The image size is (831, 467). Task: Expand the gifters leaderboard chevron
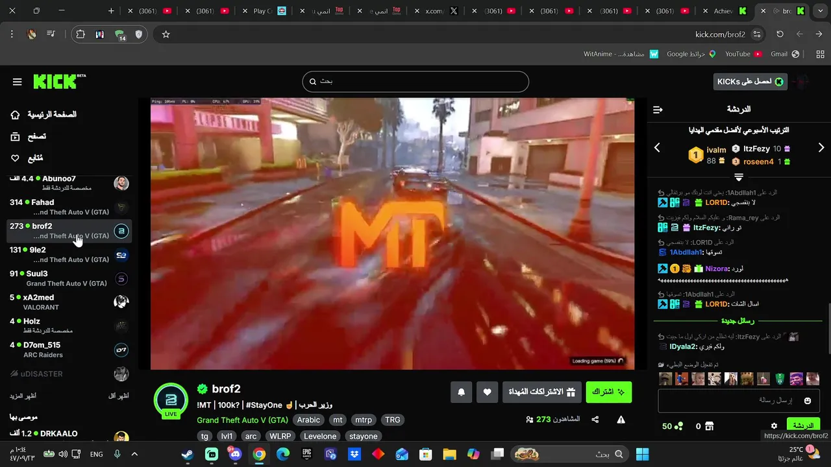739,177
